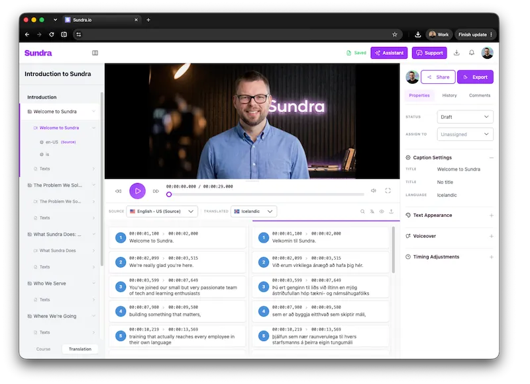
Task: Open the Status dropdown showing Draft
Action: (465, 117)
